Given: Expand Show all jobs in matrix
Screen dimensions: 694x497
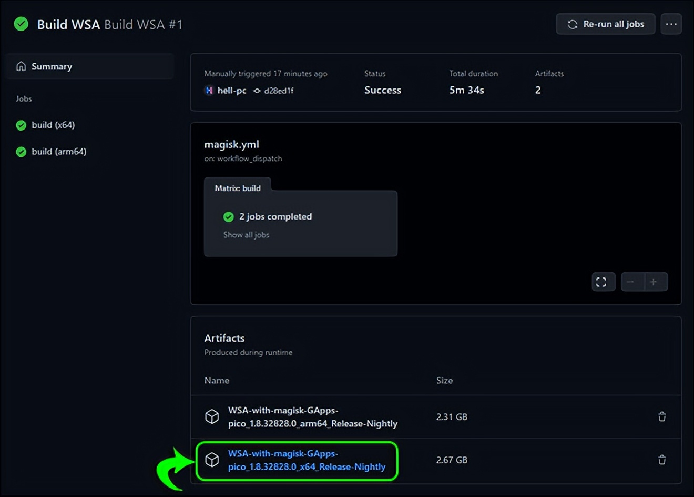Looking at the screenshot, I should (x=246, y=235).
